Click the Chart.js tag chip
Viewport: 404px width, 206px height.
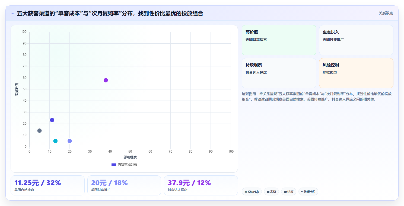point(252,192)
